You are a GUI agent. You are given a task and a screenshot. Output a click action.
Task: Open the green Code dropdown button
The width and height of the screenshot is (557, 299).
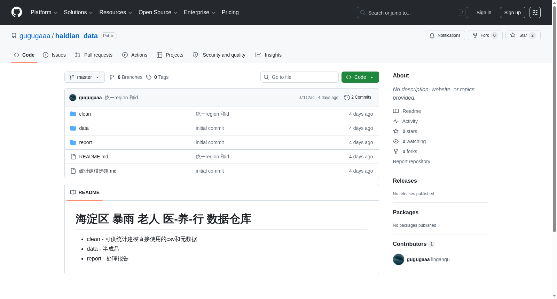coord(360,77)
